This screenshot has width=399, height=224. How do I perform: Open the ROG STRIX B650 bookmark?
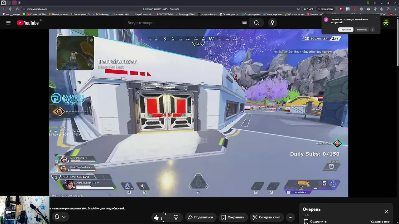[x=163, y=14]
